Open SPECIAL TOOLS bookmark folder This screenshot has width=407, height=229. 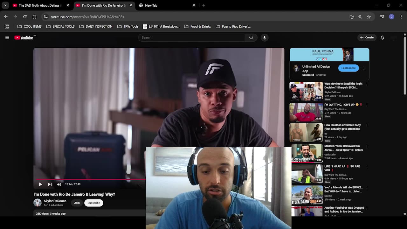(x=60, y=26)
